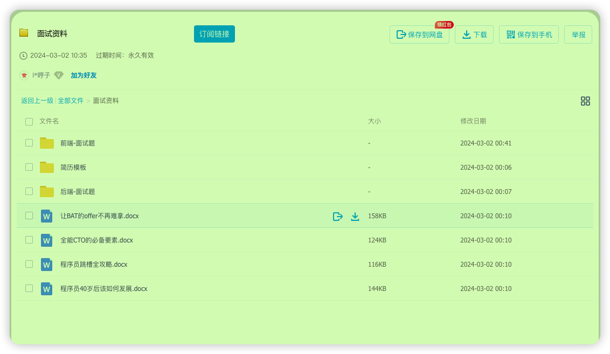Click the 领红包 red badge
Image resolution: width=610 pixels, height=354 pixels.
tap(444, 25)
